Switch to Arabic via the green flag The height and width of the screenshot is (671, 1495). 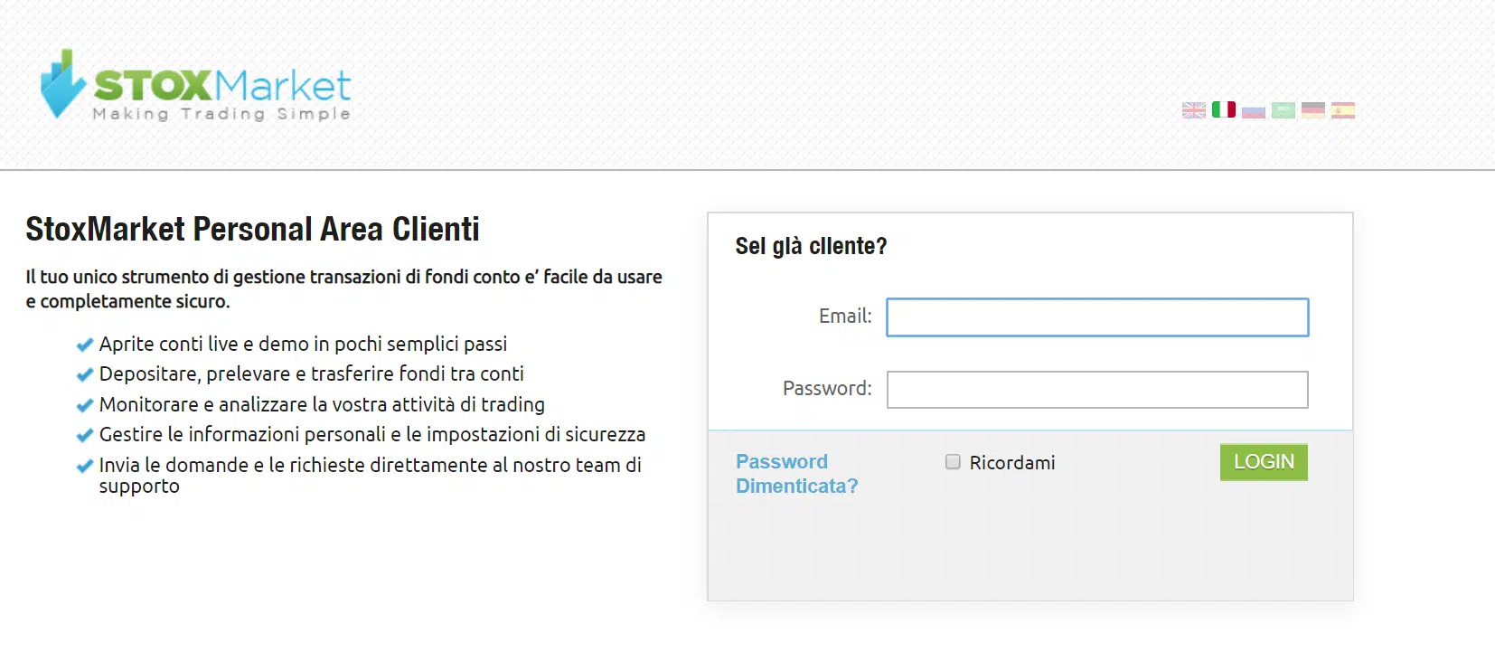click(1283, 110)
